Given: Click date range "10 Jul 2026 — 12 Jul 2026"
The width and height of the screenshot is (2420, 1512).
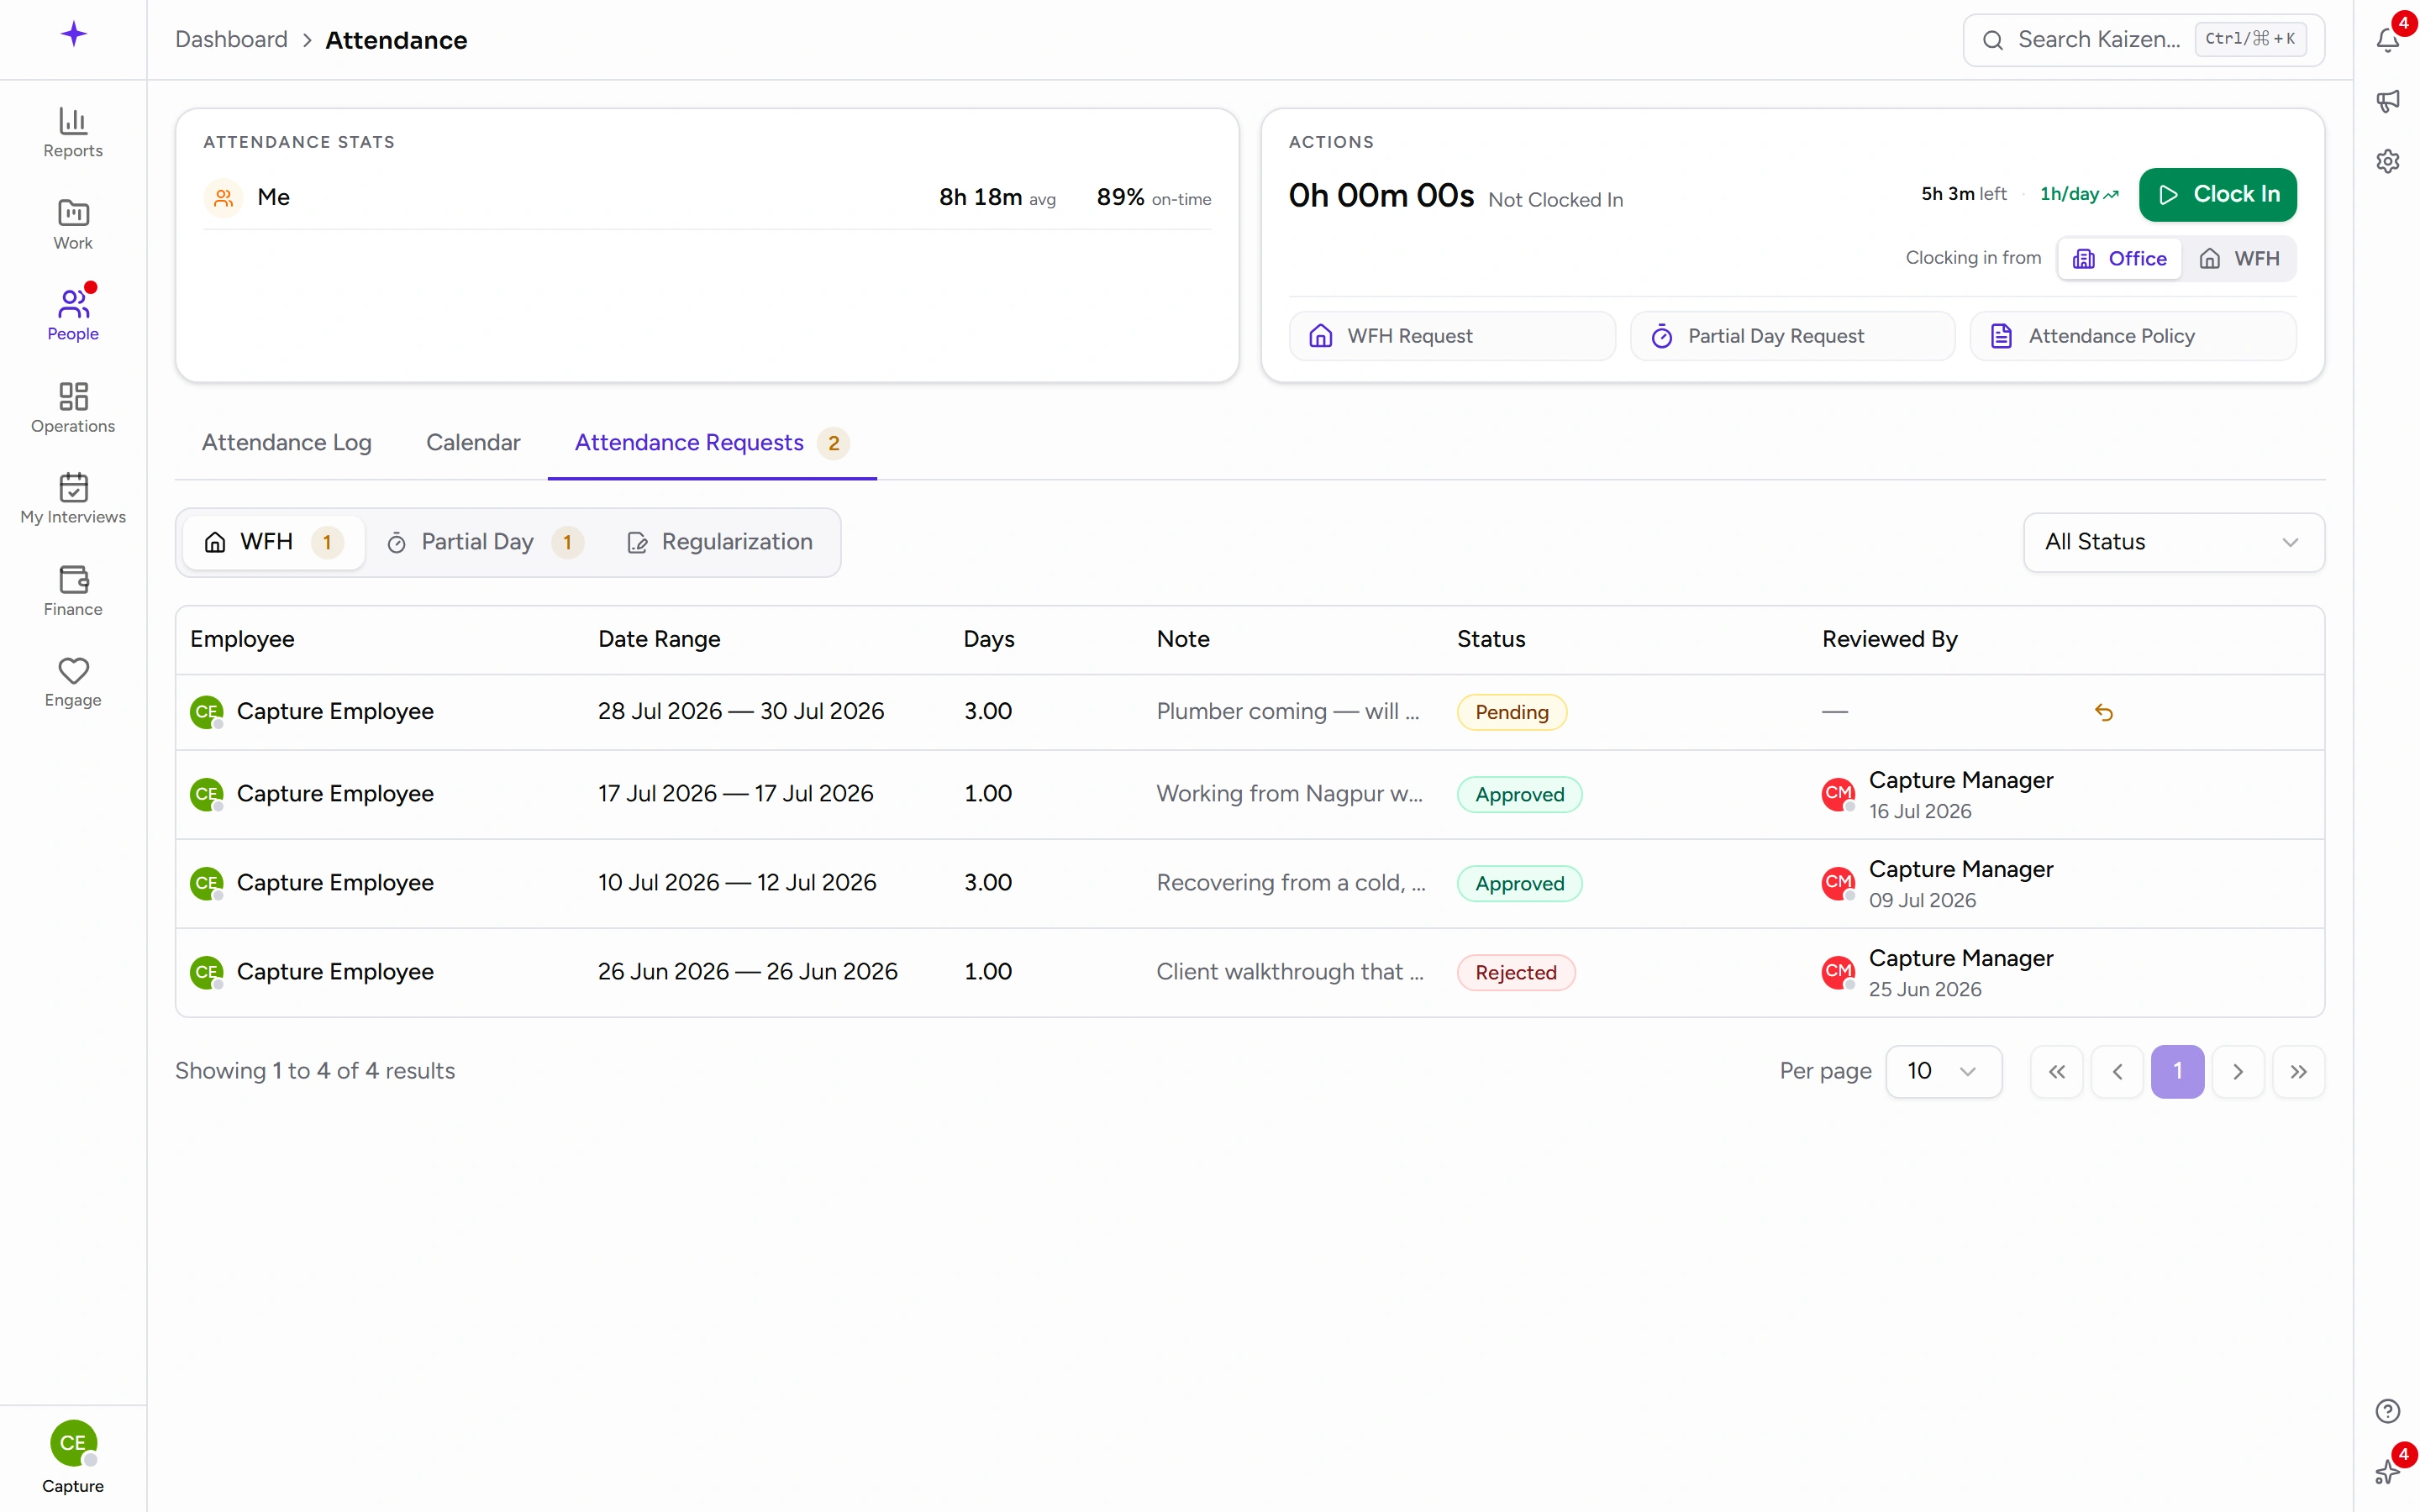Looking at the screenshot, I should pyautogui.click(x=737, y=882).
